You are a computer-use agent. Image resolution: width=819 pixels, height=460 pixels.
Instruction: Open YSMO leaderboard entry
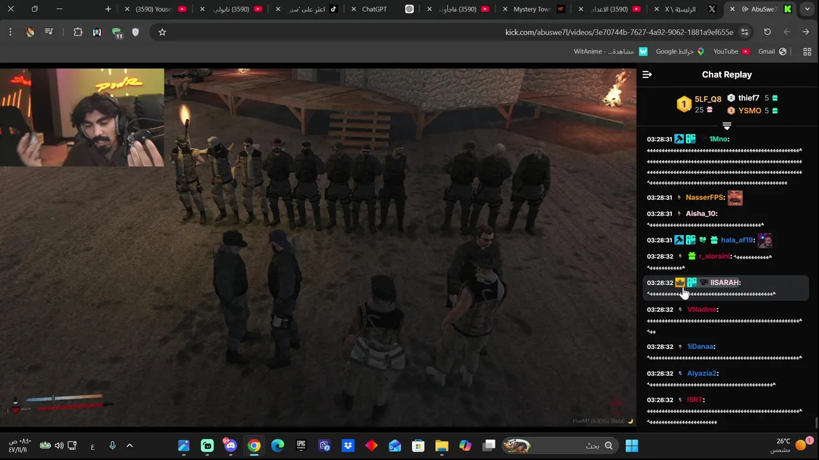click(749, 111)
